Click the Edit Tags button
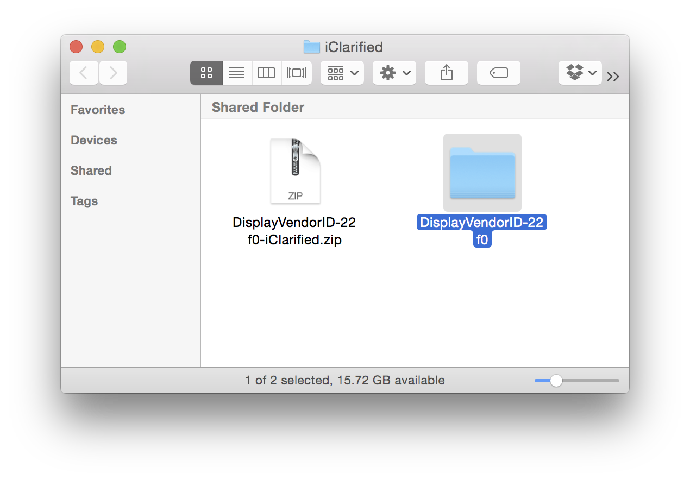 (x=499, y=73)
